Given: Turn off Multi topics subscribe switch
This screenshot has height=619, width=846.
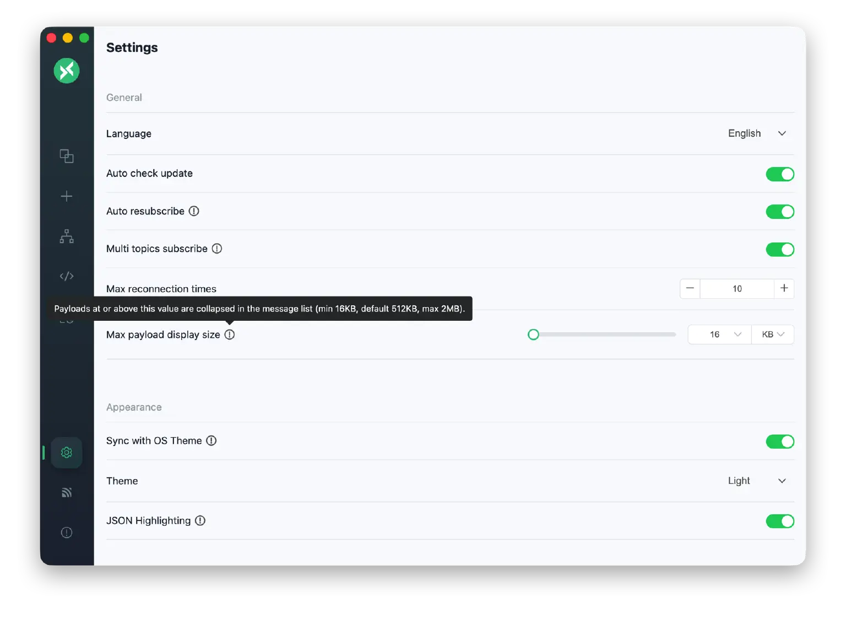Looking at the screenshot, I should (780, 249).
